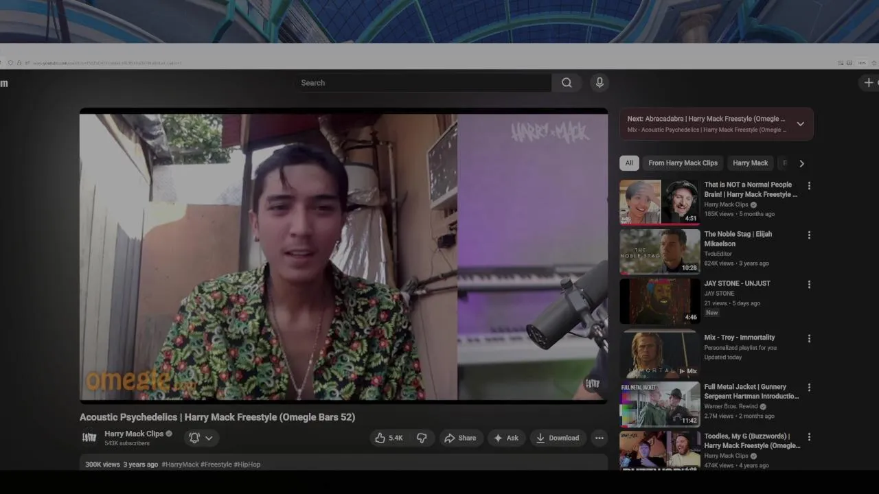Click the TvduEditor channel name
Image resolution: width=879 pixels, height=494 pixels.
pyautogui.click(x=718, y=254)
